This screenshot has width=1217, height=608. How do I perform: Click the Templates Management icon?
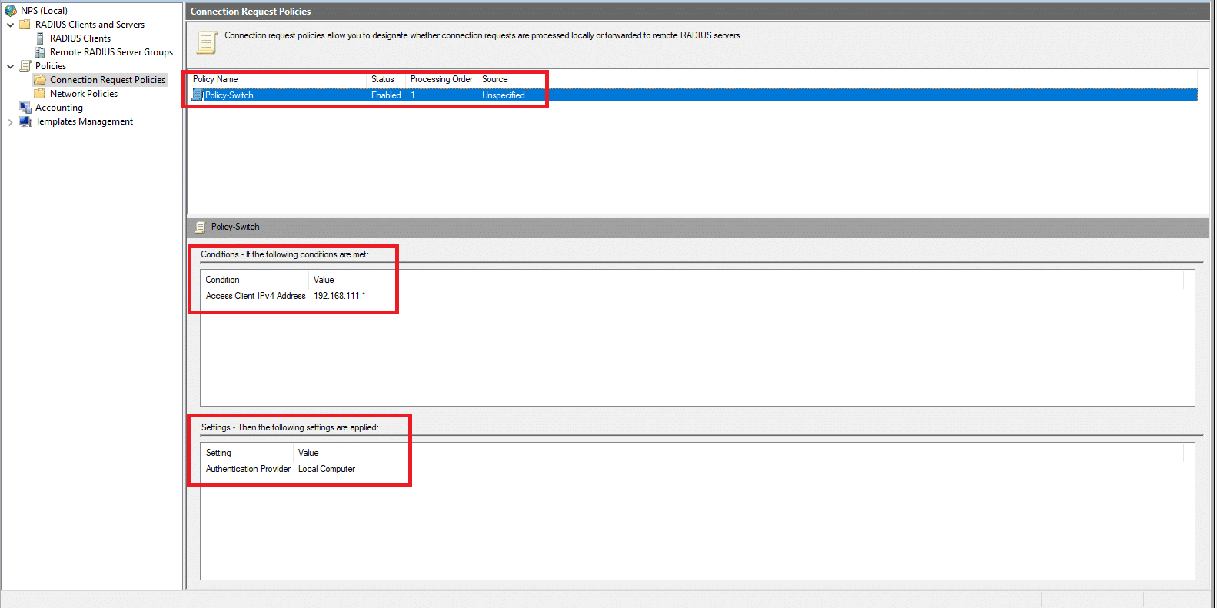(25, 121)
